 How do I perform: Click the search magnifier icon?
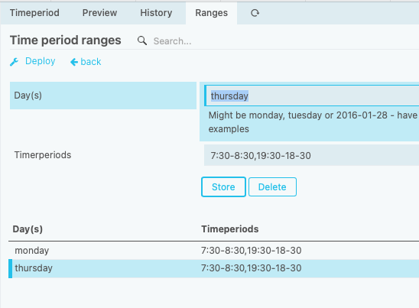coord(142,41)
